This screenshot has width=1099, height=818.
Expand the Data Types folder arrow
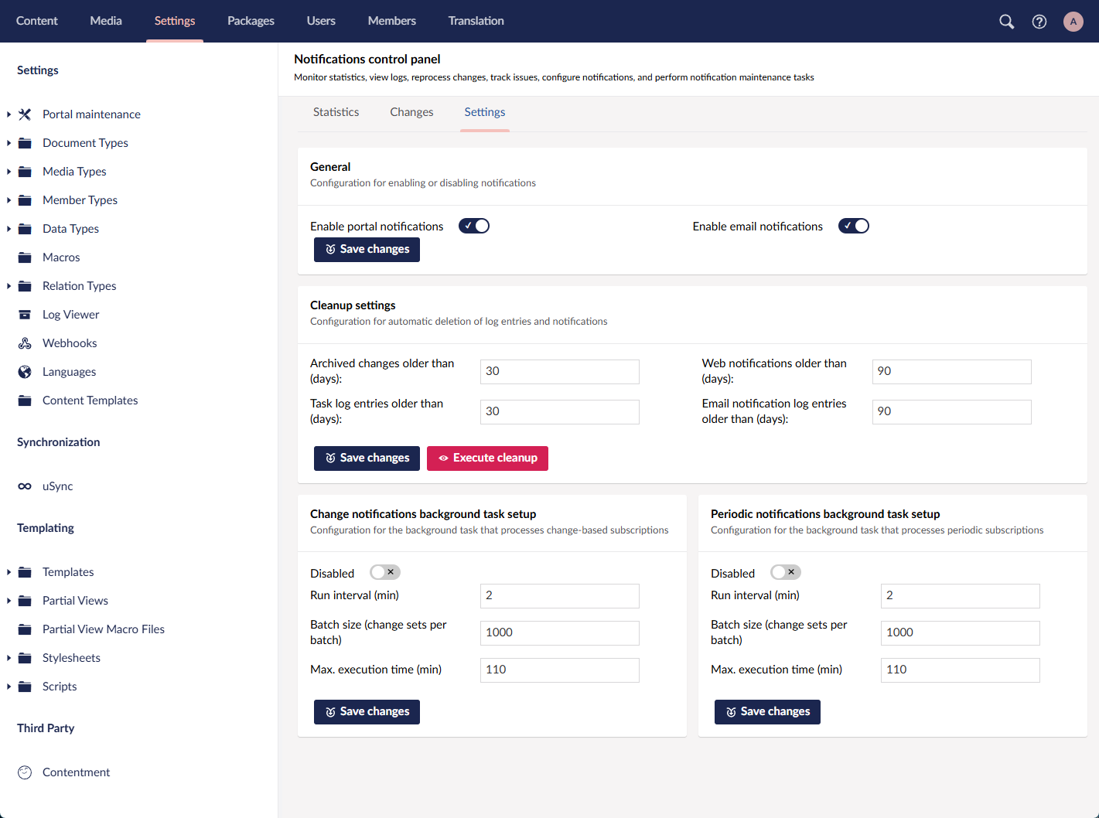(x=9, y=229)
